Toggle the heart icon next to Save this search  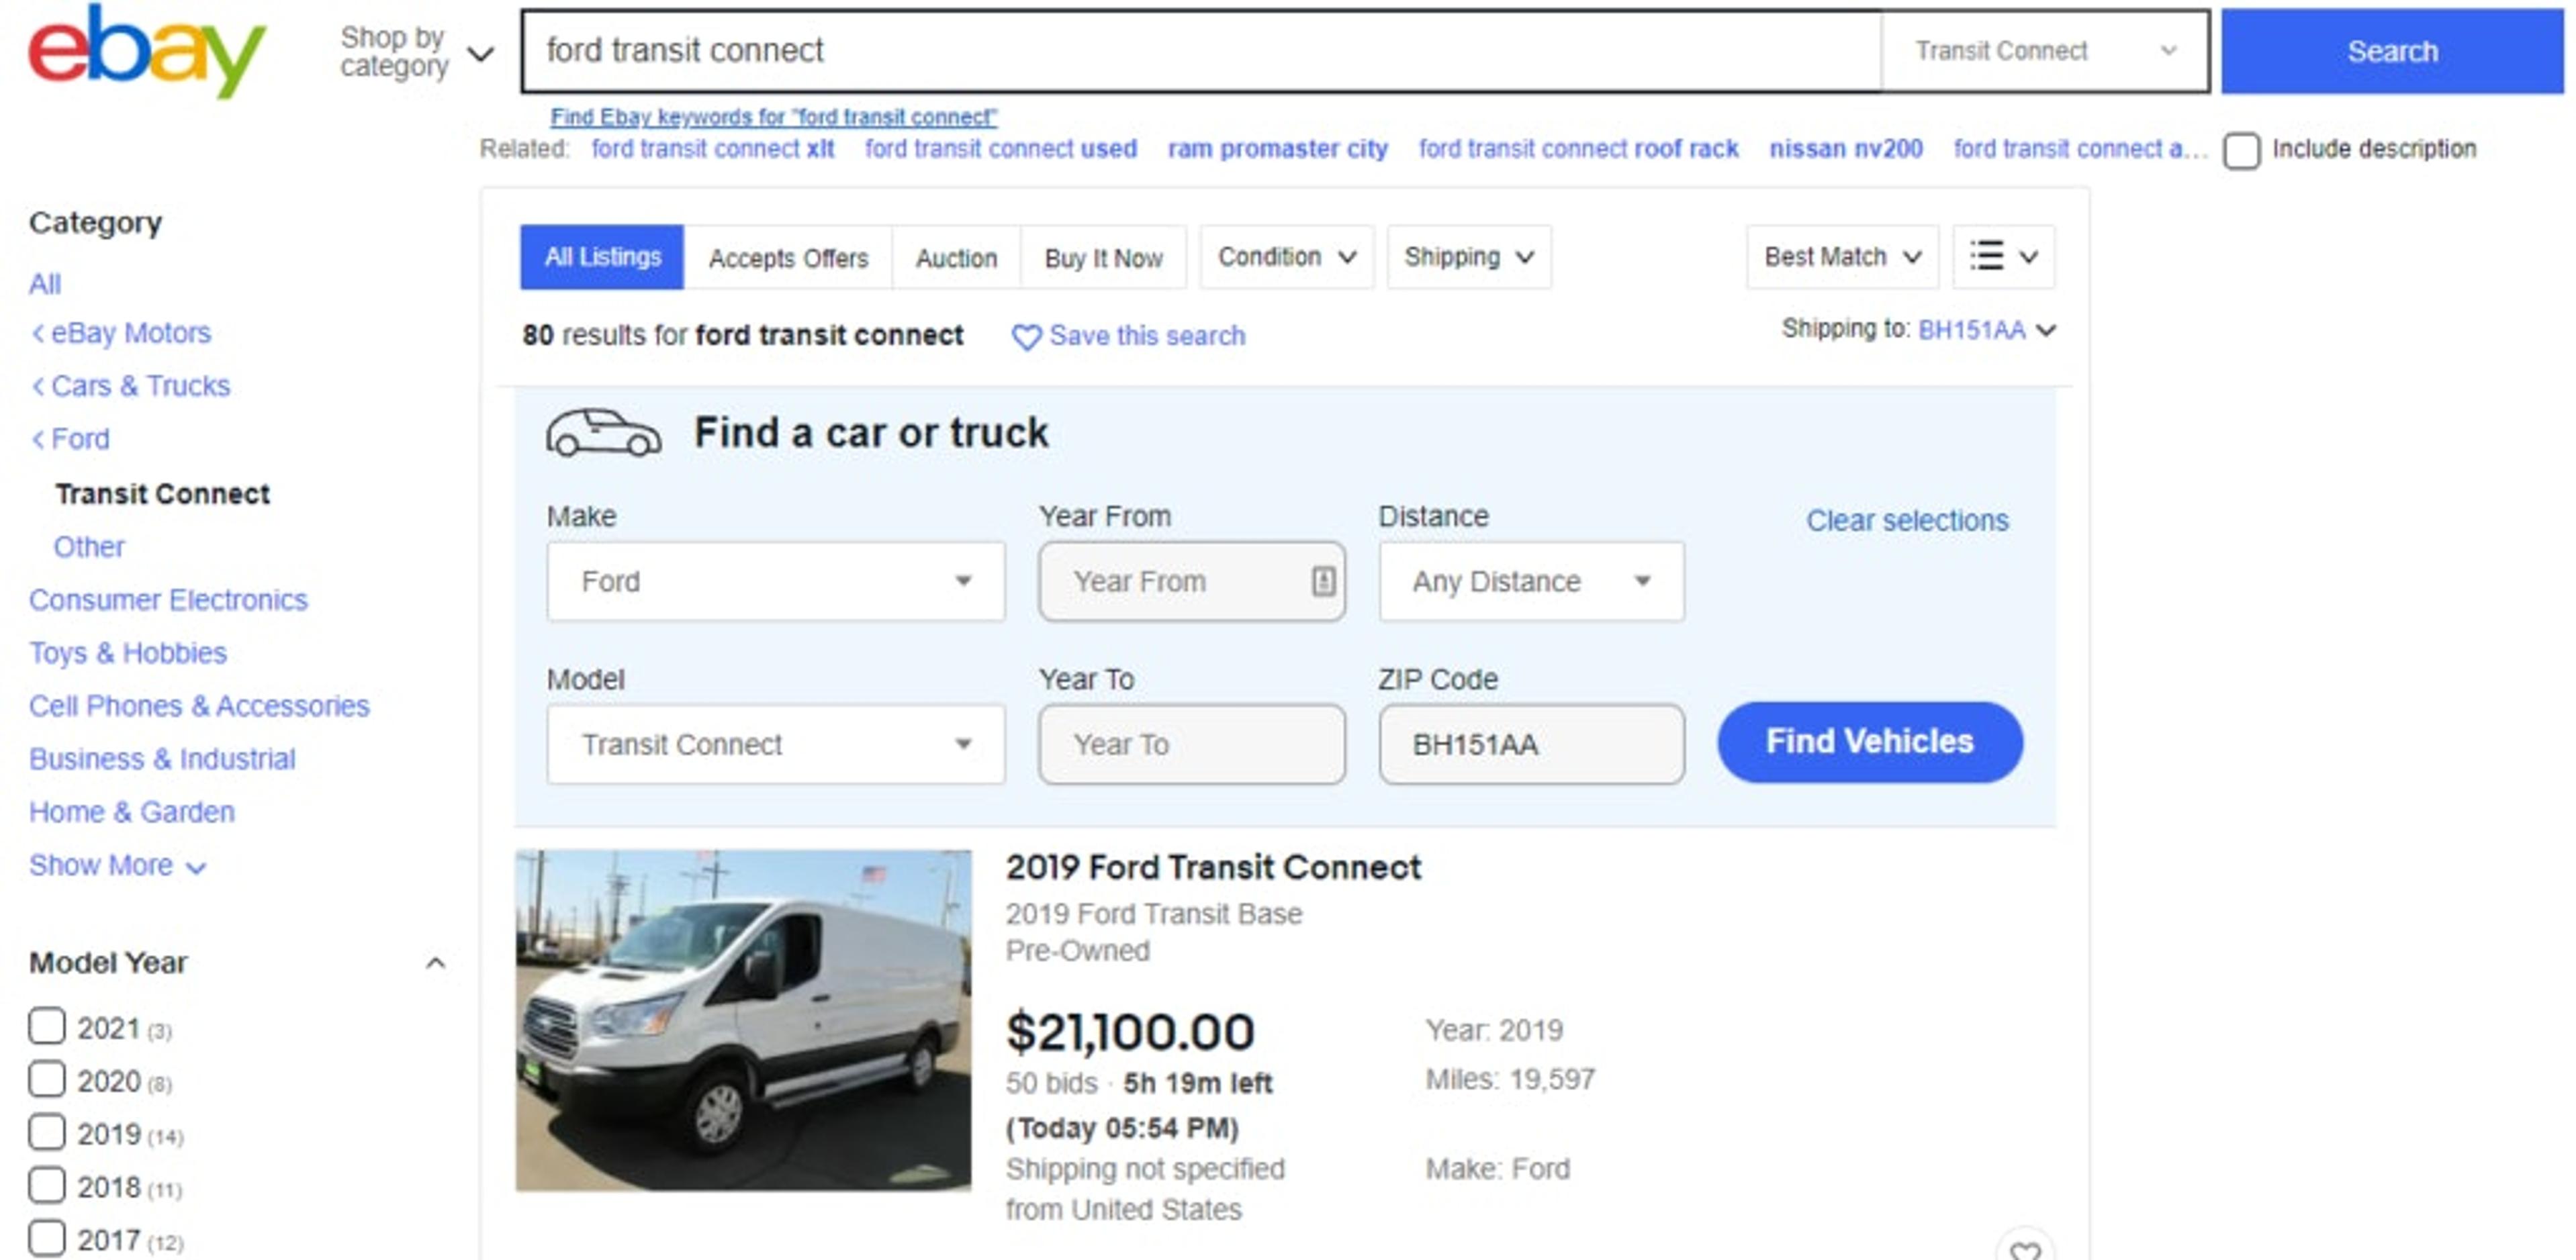tap(1028, 337)
